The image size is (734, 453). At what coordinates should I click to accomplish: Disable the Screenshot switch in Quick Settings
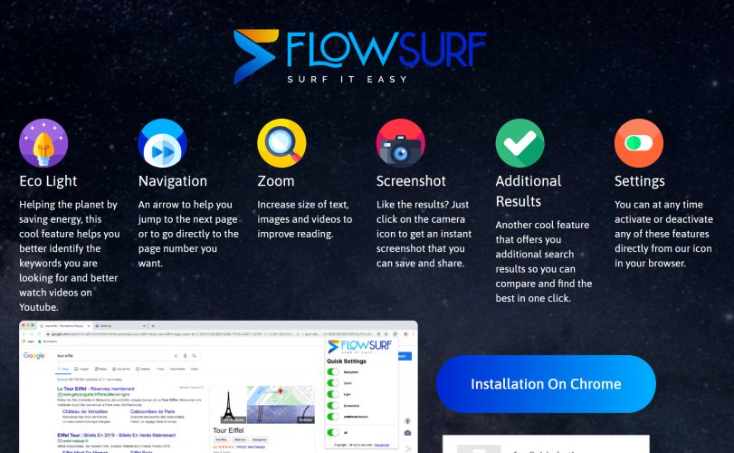(333, 406)
